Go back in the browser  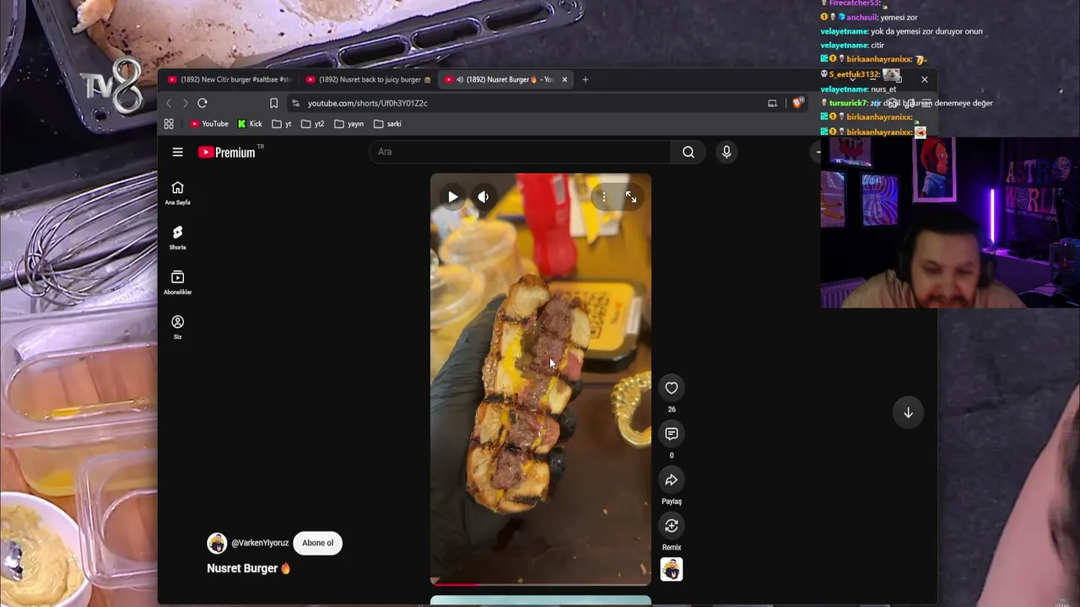click(169, 103)
